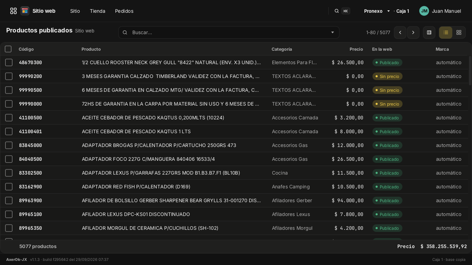
Task: Tick checkbox for code 83162900
Action: pyautogui.click(x=9, y=187)
